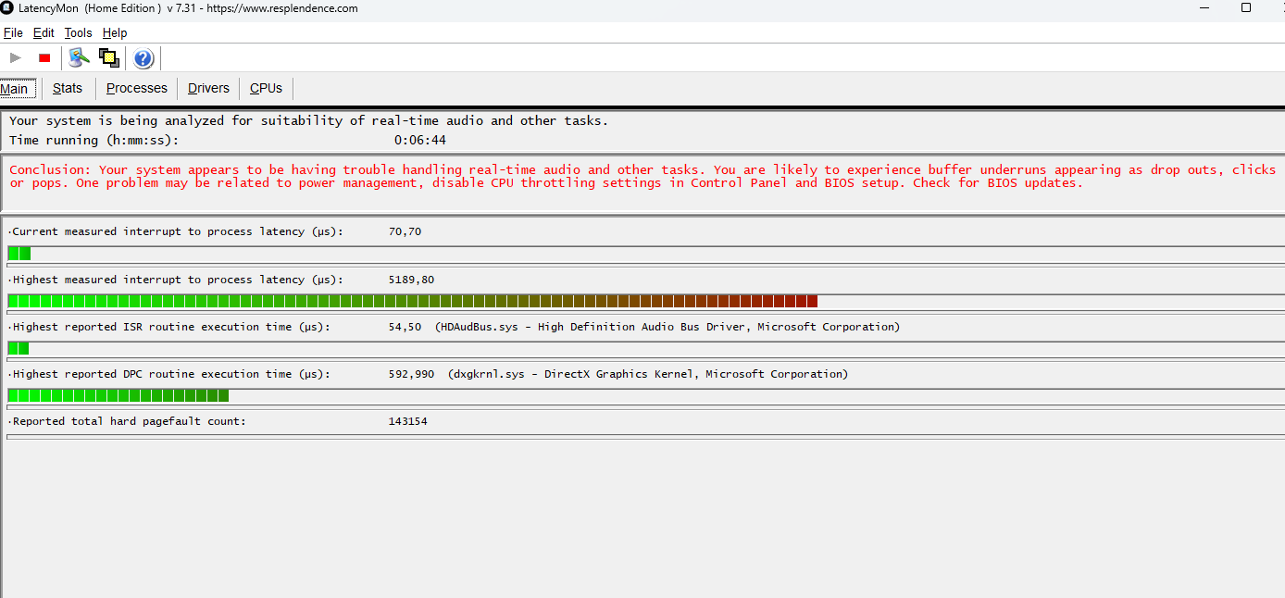This screenshot has height=598, width=1285.
Task: Open the File menu
Action: point(13,32)
